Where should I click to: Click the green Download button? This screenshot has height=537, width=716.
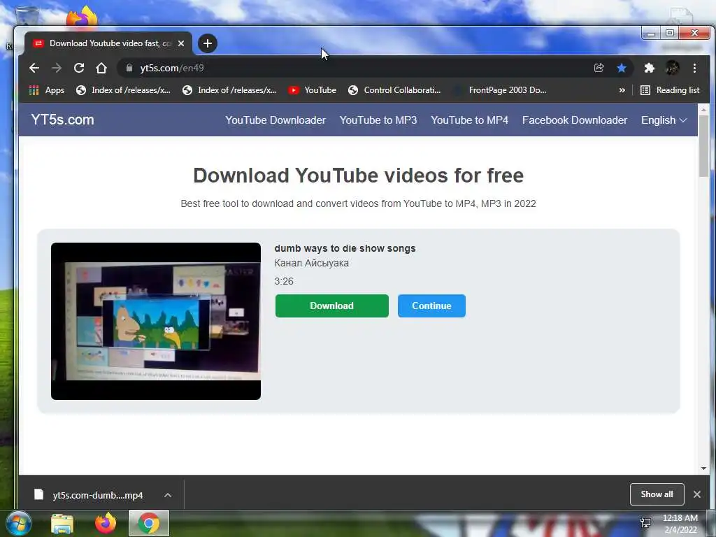(332, 306)
